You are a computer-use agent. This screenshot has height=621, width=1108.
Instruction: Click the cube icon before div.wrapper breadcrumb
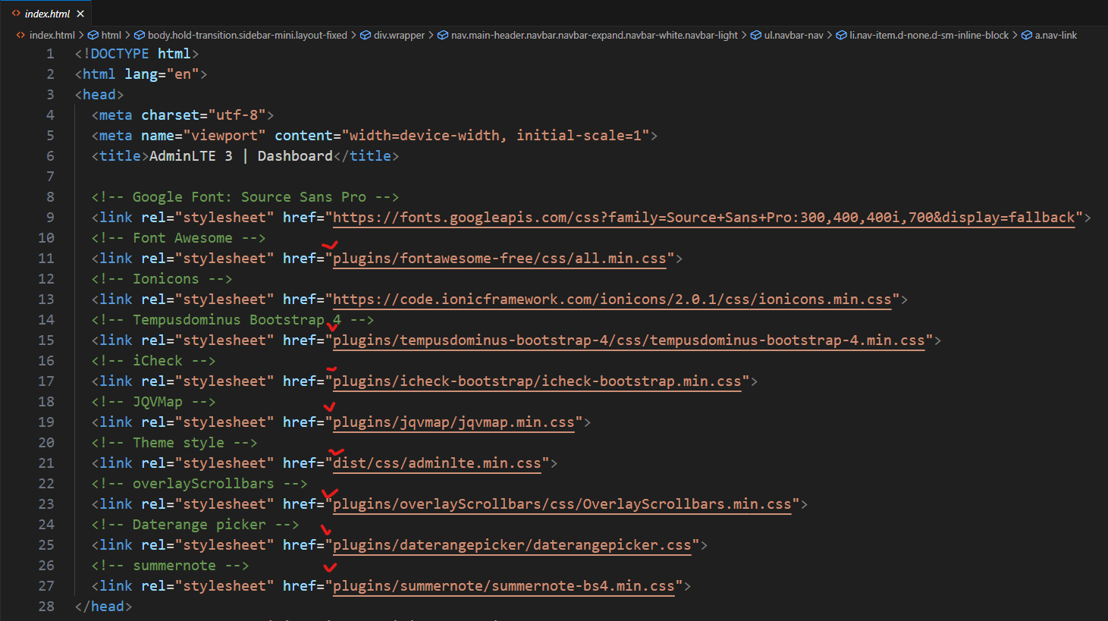click(x=366, y=35)
